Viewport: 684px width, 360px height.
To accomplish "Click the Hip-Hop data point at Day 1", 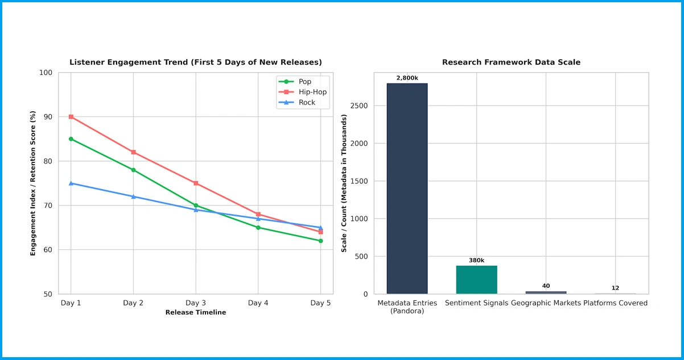I will tap(71, 117).
